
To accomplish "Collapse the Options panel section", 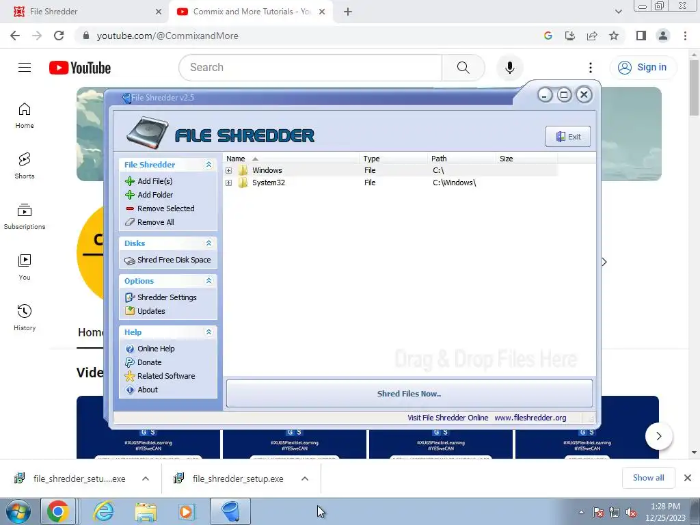I will tap(208, 281).
